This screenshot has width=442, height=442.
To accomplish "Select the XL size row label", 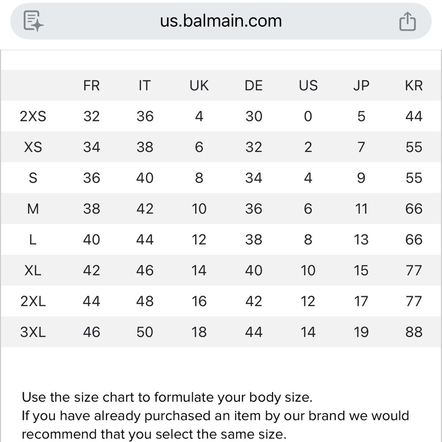I will point(33,271).
